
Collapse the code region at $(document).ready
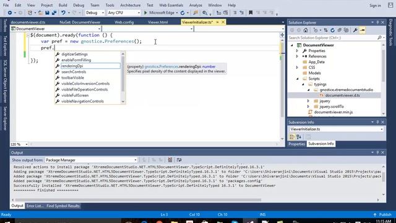coord(28,35)
